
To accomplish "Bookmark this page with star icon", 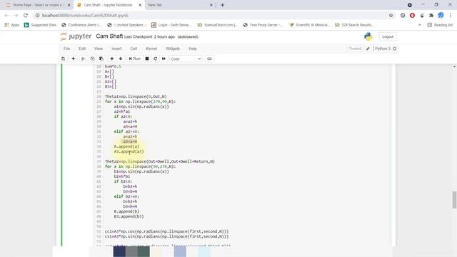I will 391,16.
